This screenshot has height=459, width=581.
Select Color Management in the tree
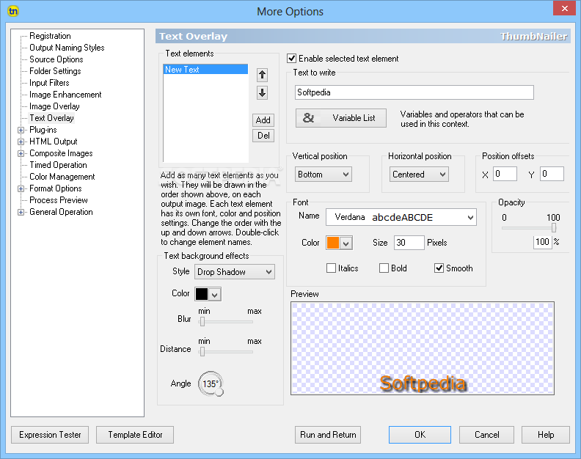click(62, 177)
